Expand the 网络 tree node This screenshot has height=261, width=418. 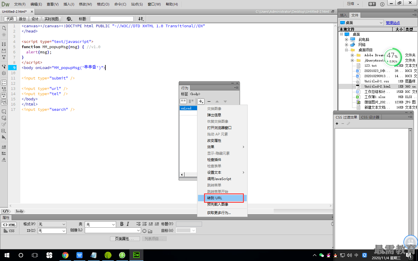pyautogui.click(x=346, y=45)
